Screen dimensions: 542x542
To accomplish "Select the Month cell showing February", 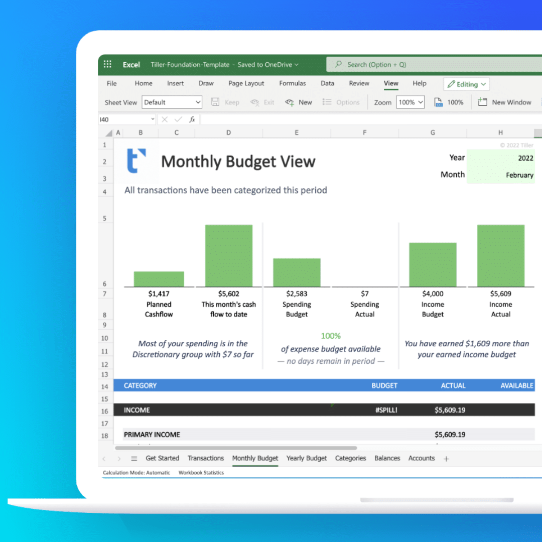I will [500, 175].
